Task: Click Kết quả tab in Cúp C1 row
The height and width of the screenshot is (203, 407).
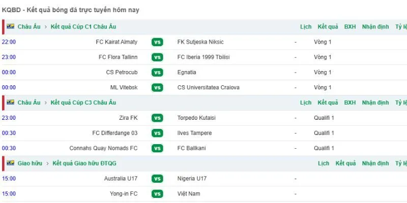Action: coord(328,27)
